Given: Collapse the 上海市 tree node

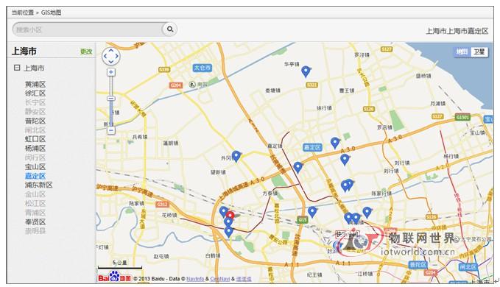Looking at the screenshot, I should [x=17, y=68].
